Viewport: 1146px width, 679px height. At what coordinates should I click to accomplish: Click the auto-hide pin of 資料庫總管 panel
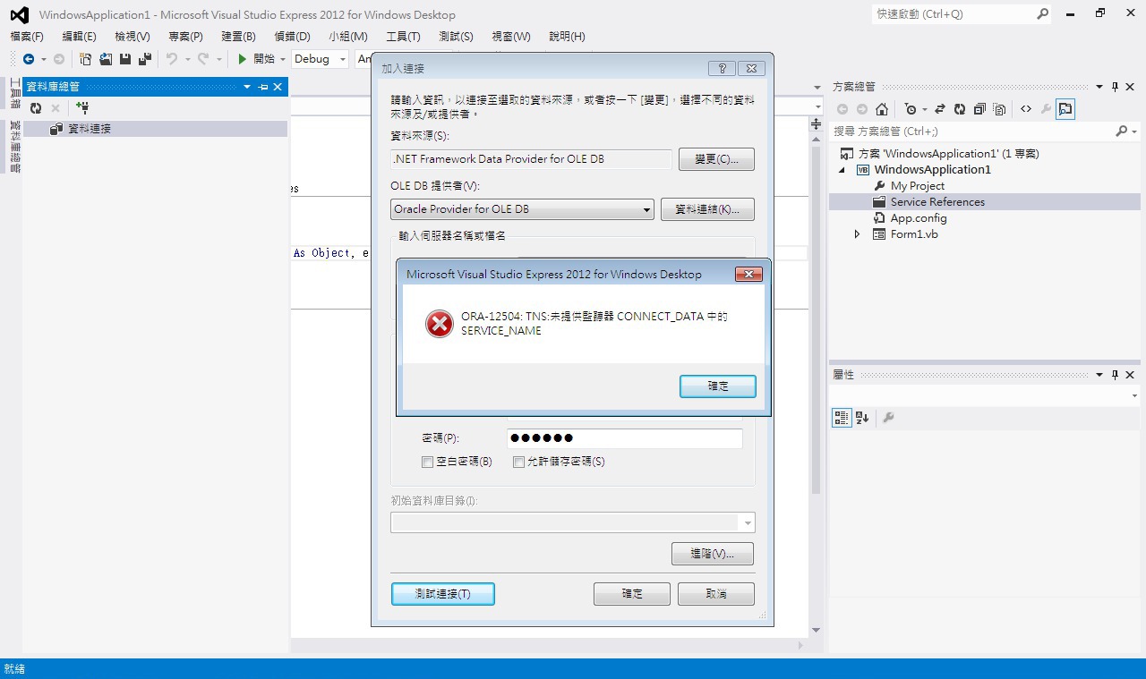point(263,87)
